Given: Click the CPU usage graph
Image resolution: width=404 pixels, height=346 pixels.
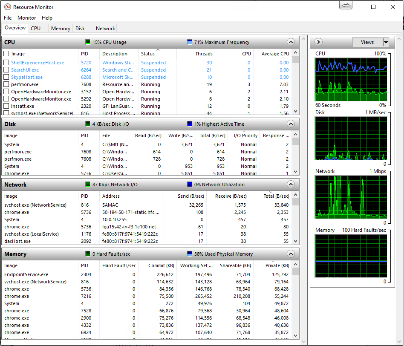Looking at the screenshot, I should [351, 79].
